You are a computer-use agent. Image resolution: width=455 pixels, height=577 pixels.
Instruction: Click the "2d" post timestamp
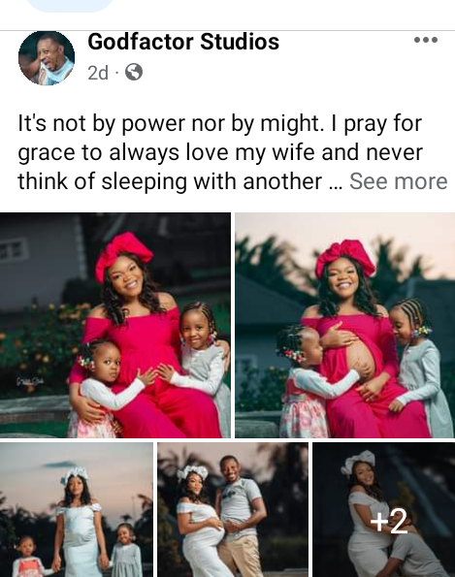tap(98, 73)
